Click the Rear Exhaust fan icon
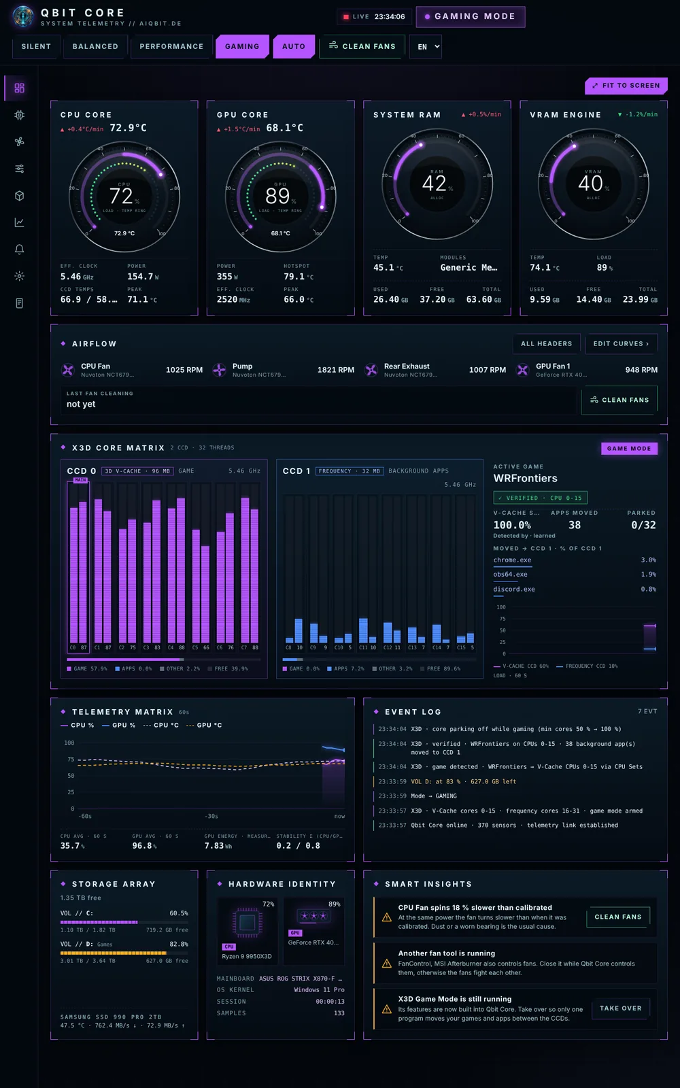Viewport: 680px width, 1088px height. [x=371, y=370]
